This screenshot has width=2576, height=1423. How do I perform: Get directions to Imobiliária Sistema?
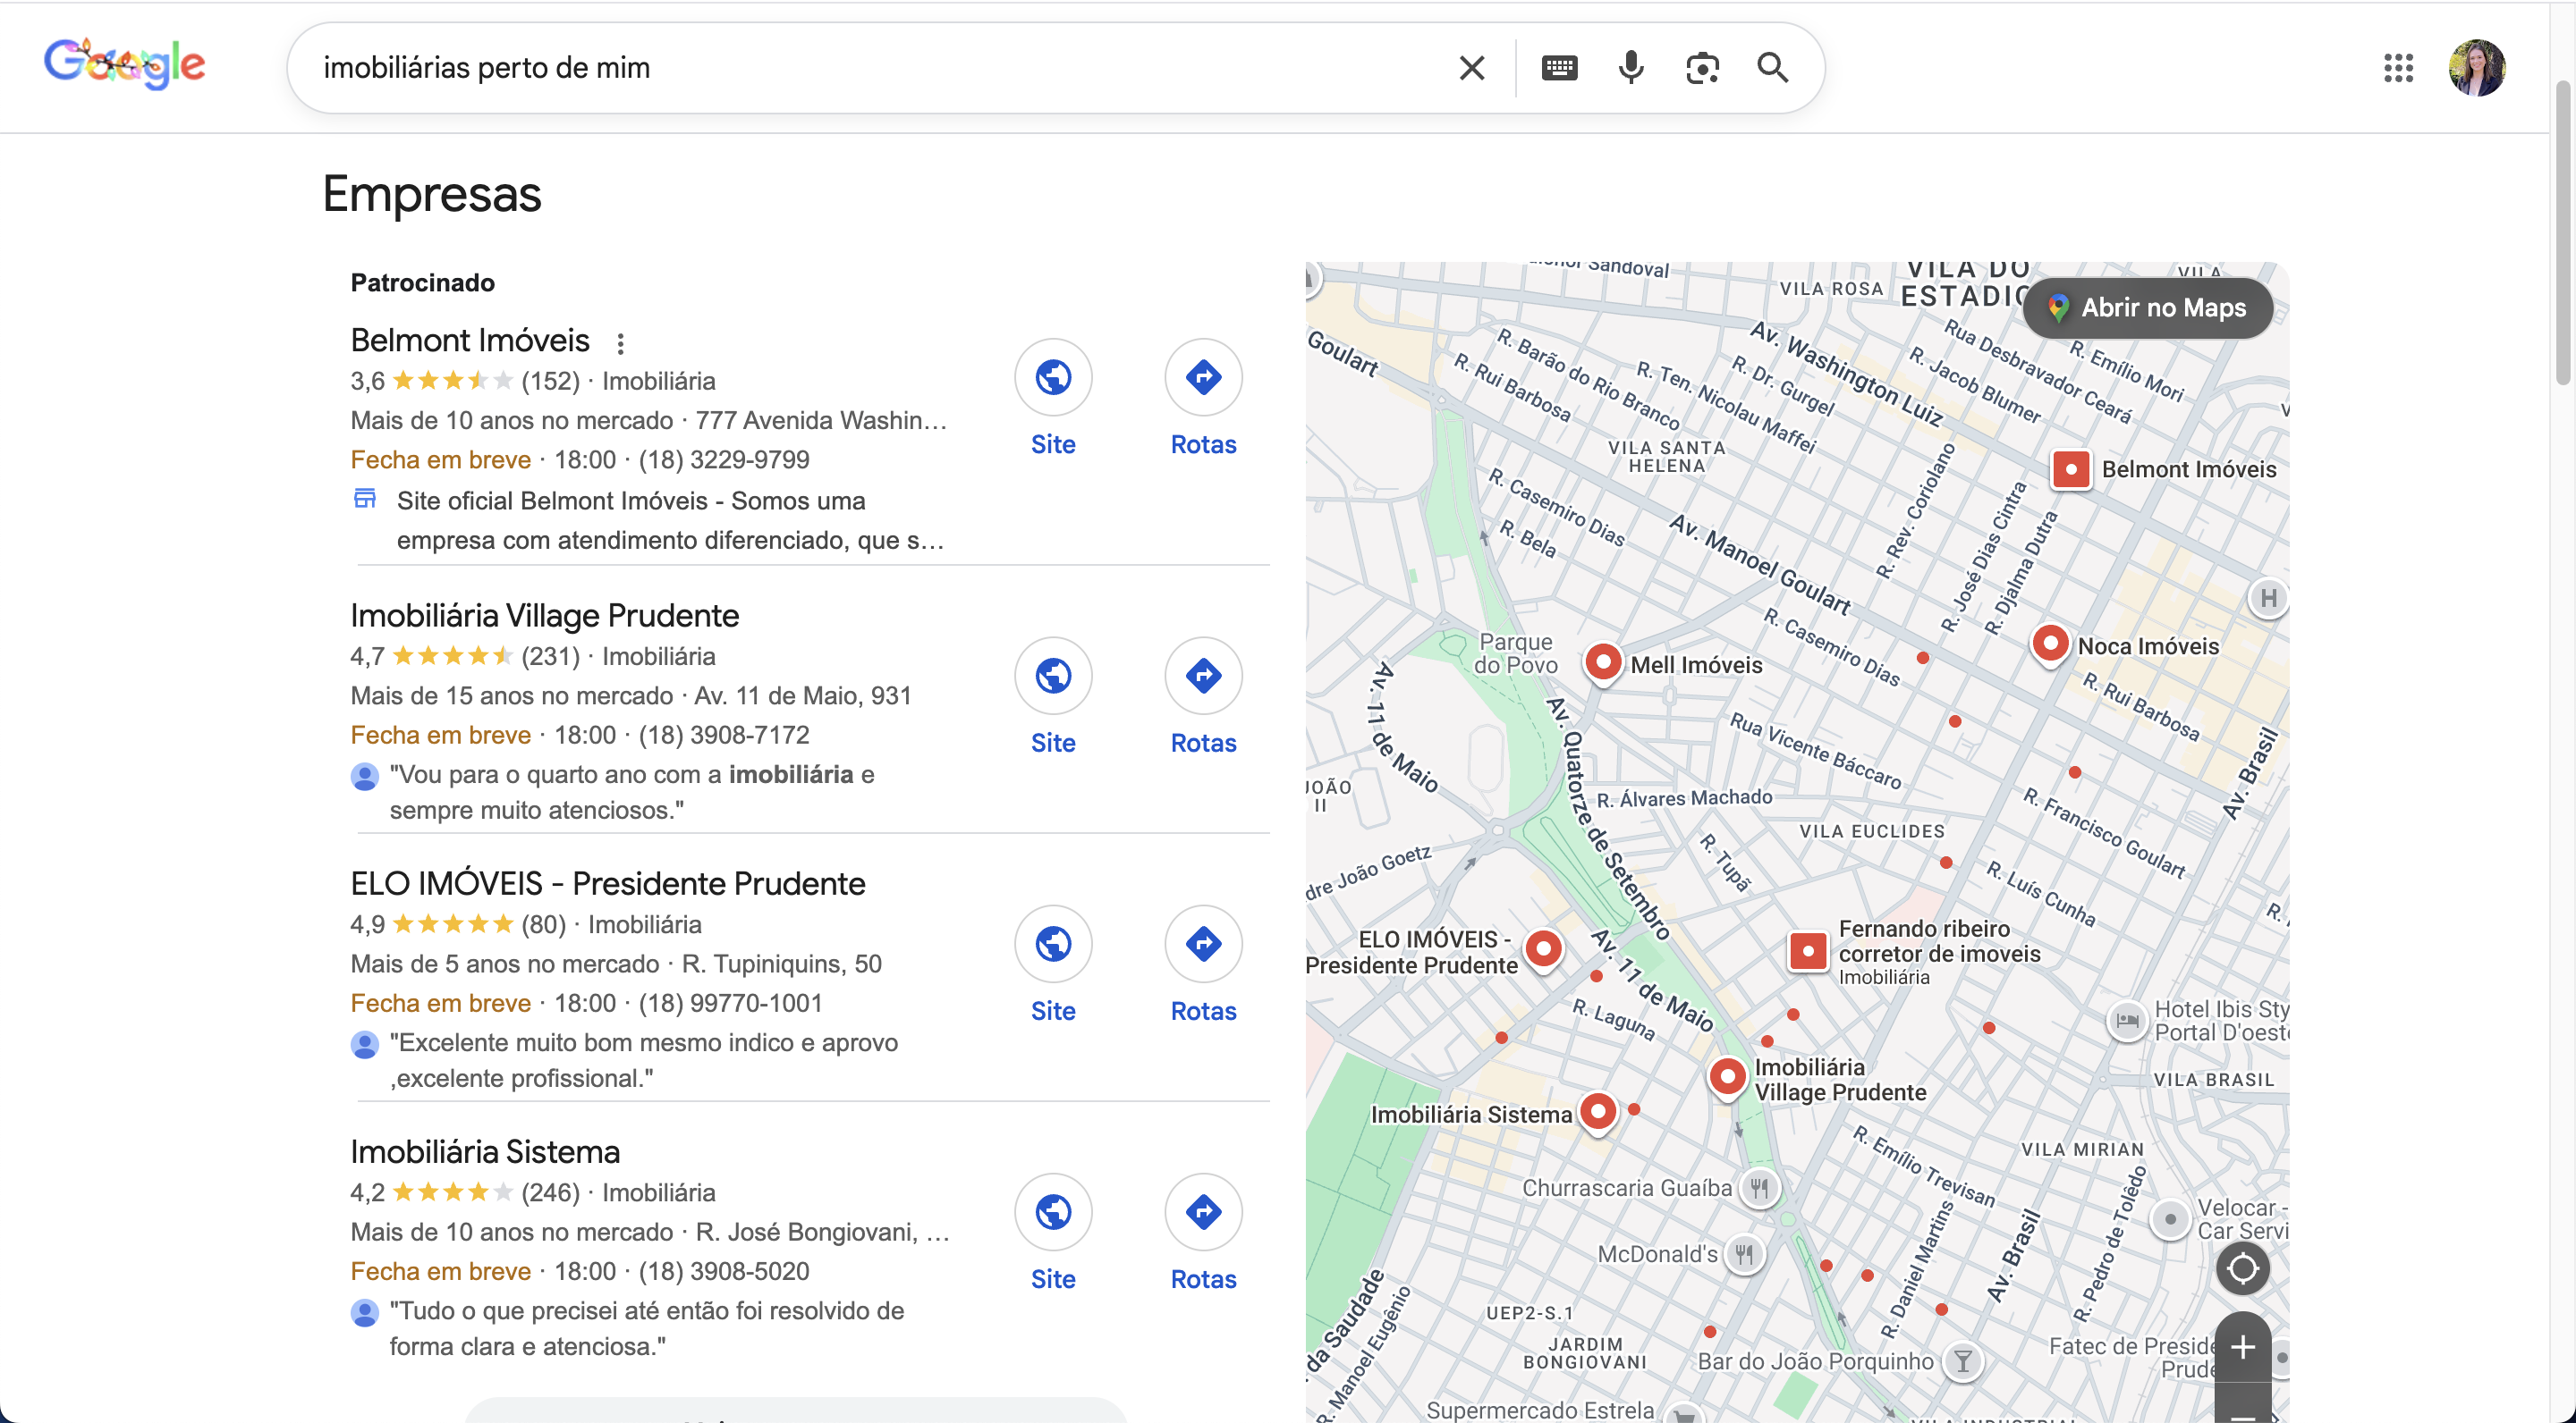1203,1212
